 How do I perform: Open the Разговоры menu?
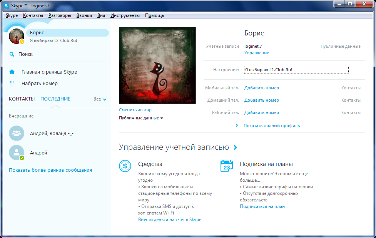[x=60, y=15]
